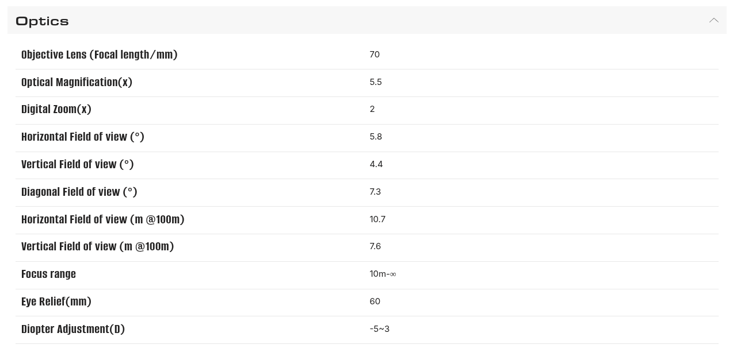Select the optical magnification value 5.5
The width and height of the screenshot is (733, 356).
376,82
